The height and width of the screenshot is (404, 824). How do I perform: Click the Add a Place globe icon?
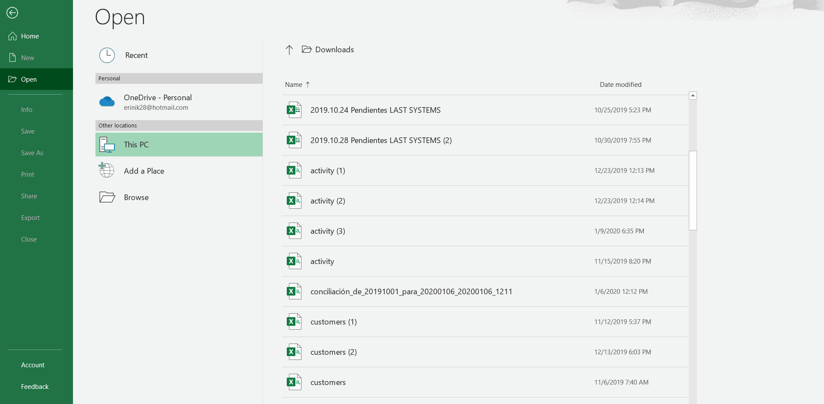coord(107,171)
